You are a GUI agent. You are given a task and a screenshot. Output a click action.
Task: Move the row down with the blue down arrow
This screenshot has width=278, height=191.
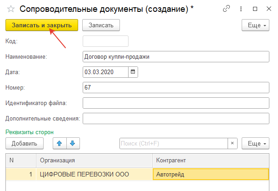[x=73, y=143]
